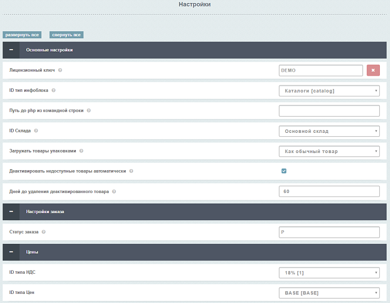Image resolution: width=390 pixels, height=303 pixels.
Task: Click help icon for Загружать товары упаковками
Action: click(x=81, y=151)
